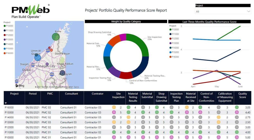Click P10000 Quality Score pink status dot

pyautogui.click(x=237, y=137)
